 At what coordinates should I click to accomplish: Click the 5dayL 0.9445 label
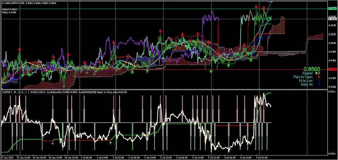10,13
